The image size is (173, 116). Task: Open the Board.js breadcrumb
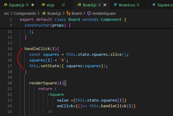click(x=54, y=14)
